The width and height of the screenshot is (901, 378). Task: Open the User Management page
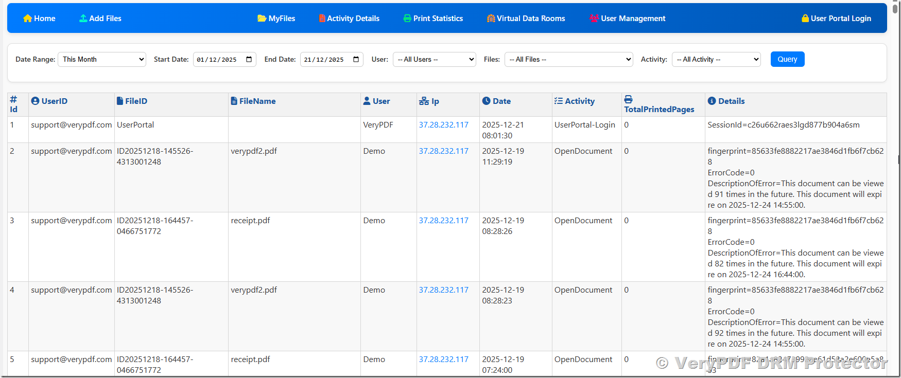[x=628, y=19]
